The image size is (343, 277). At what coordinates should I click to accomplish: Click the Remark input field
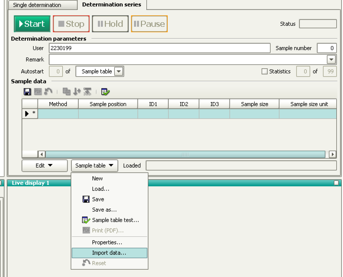coord(188,59)
